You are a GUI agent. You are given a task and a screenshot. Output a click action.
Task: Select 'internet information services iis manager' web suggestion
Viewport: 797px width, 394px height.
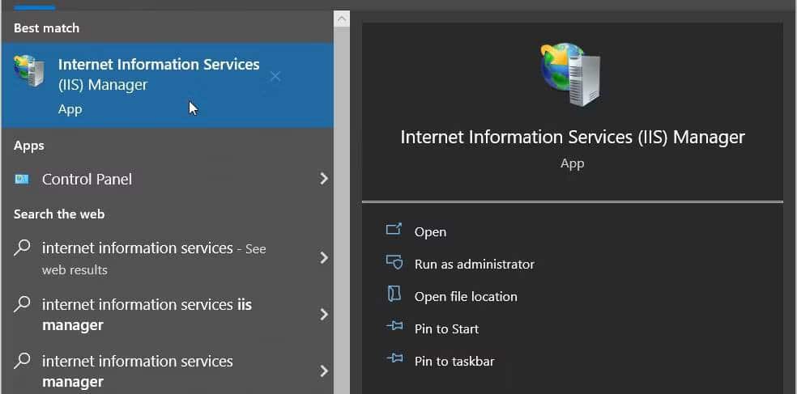[x=168, y=315]
